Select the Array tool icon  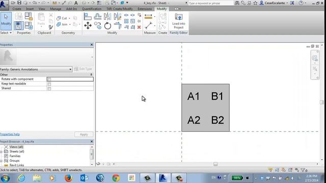126,21
